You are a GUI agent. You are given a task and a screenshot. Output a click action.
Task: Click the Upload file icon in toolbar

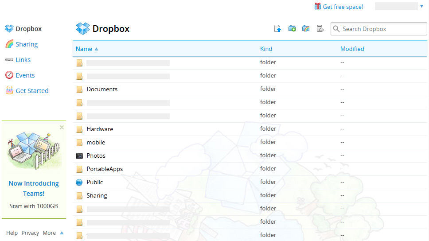click(x=278, y=28)
